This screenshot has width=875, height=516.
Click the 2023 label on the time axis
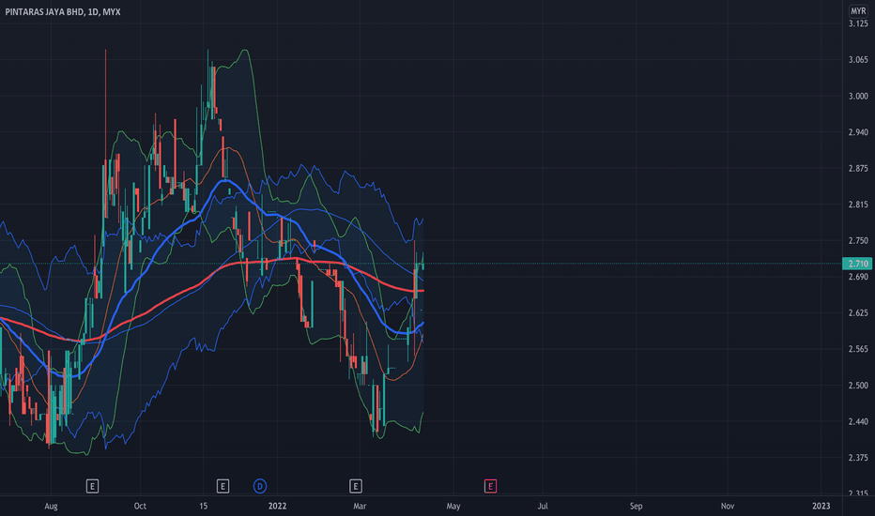821,506
